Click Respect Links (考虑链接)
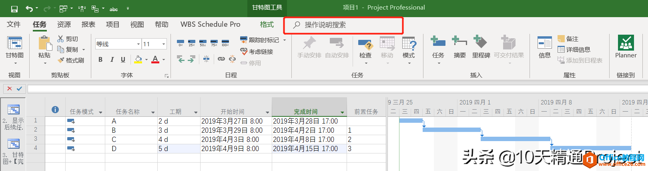The height and width of the screenshot is (171, 648). tap(257, 51)
